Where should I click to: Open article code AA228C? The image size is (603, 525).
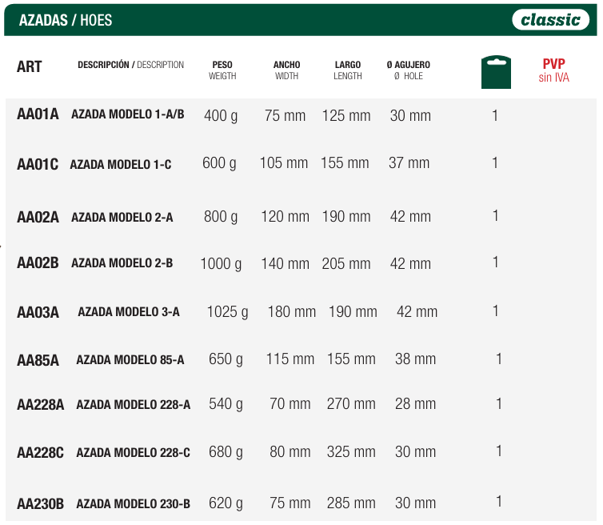pos(40,453)
